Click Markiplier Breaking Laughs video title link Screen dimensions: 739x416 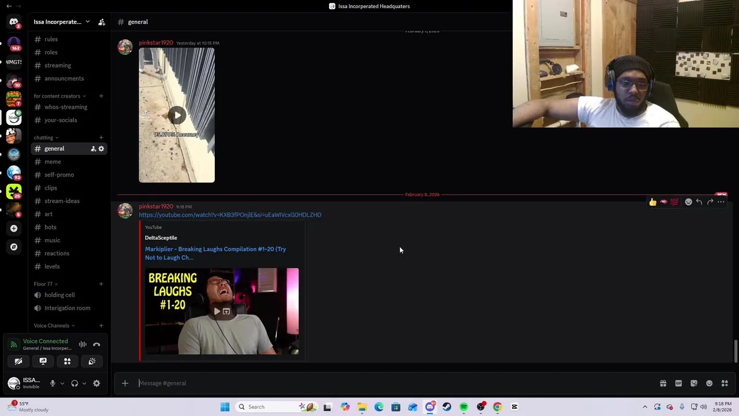[x=215, y=253]
